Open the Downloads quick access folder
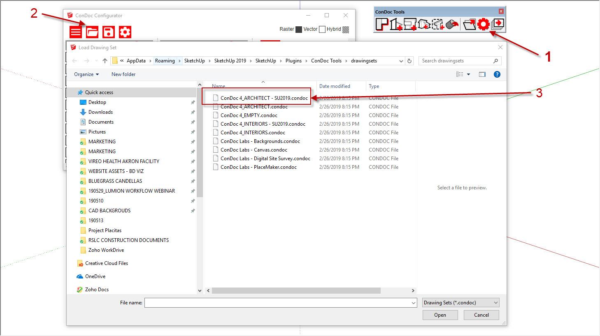This screenshot has width=600, height=336. (x=100, y=112)
